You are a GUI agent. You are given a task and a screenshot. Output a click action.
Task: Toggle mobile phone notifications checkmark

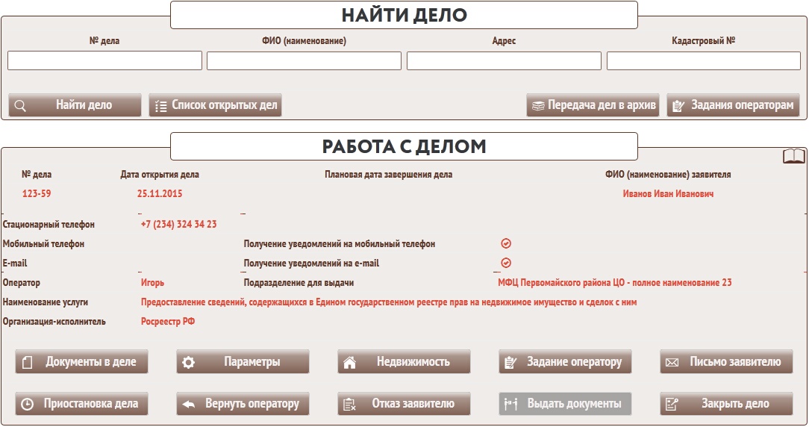(x=506, y=243)
